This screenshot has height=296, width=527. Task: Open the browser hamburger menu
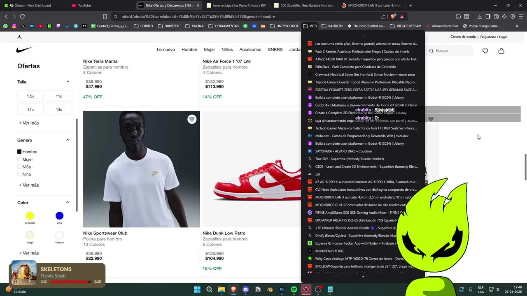521,16
